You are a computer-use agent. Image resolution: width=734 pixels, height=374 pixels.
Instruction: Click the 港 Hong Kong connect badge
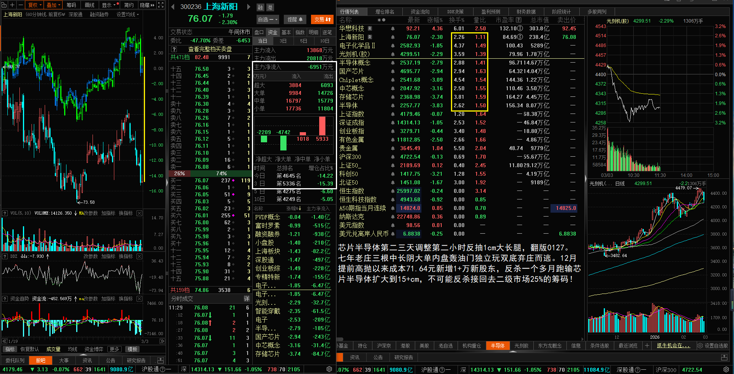pos(270,7)
